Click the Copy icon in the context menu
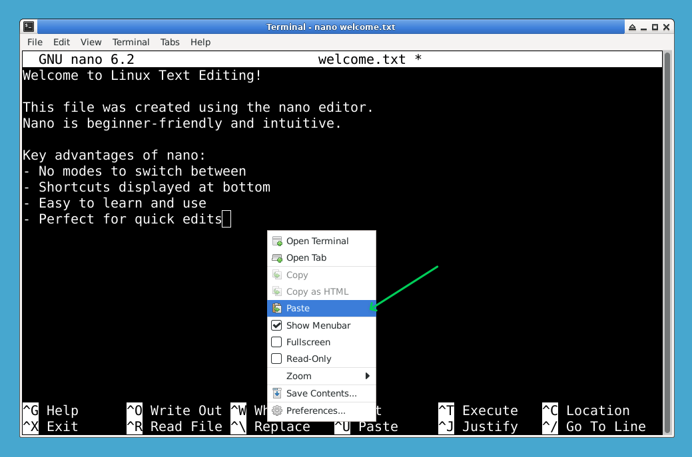692x457 pixels. tap(278, 275)
